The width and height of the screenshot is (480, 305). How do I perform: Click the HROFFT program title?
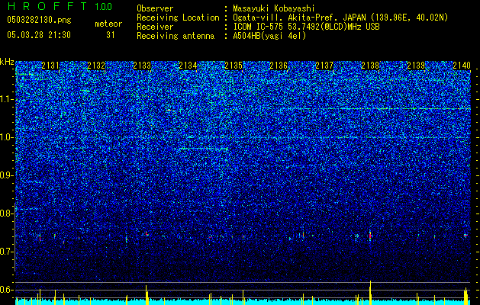click(47, 6)
